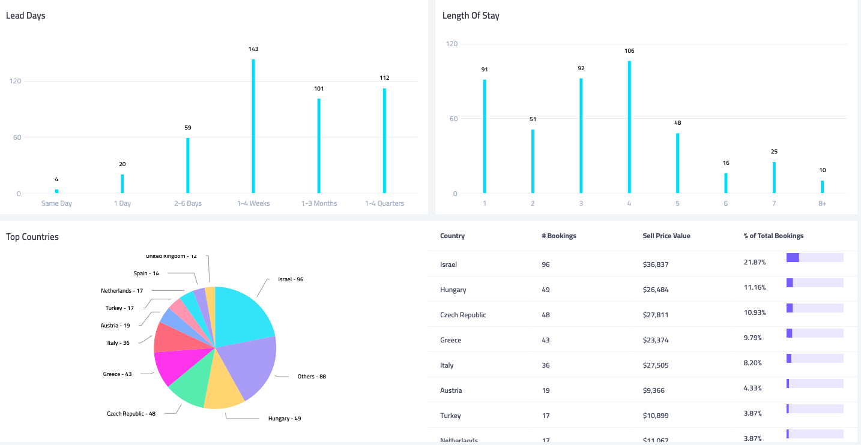Click the 'Czech Republic - 48' pie label
Viewport: 861px width, 445px height.
(131, 414)
